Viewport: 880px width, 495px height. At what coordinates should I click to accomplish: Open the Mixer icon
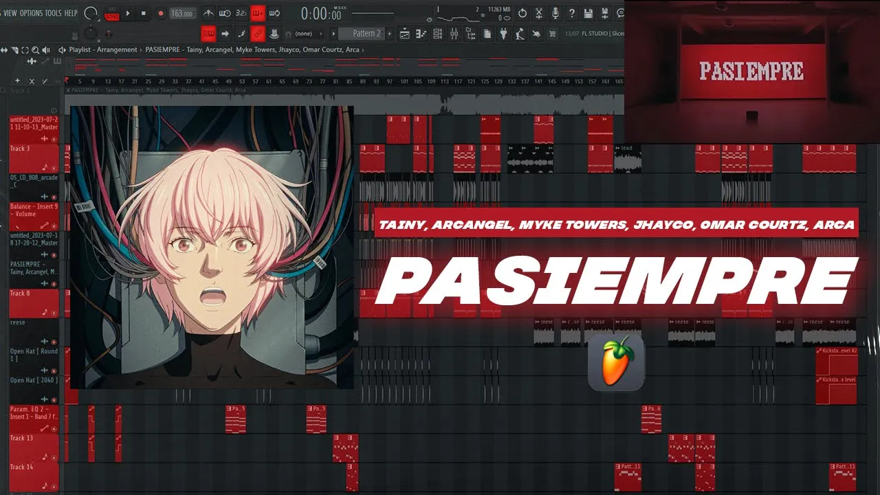pyautogui.click(x=454, y=33)
